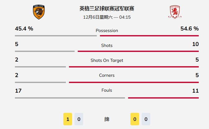Select Middlesbrough's 54.6 % possession value

pyautogui.click(x=189, y=29)
